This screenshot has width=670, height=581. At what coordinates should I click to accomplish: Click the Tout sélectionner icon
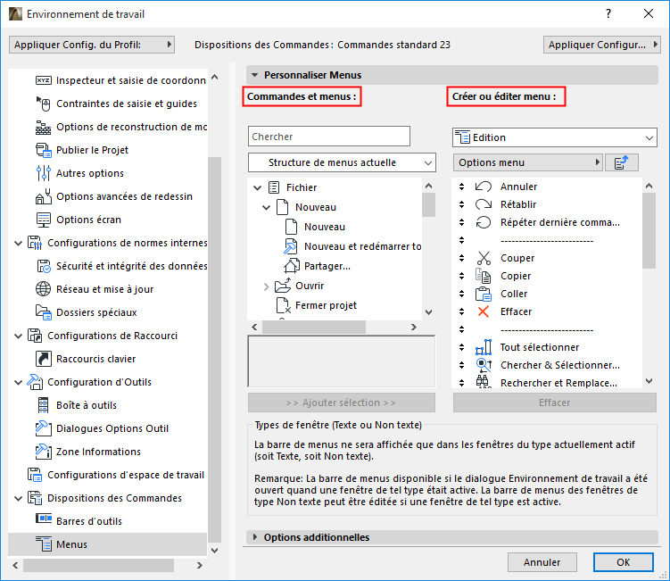click(x=484, y=347)
